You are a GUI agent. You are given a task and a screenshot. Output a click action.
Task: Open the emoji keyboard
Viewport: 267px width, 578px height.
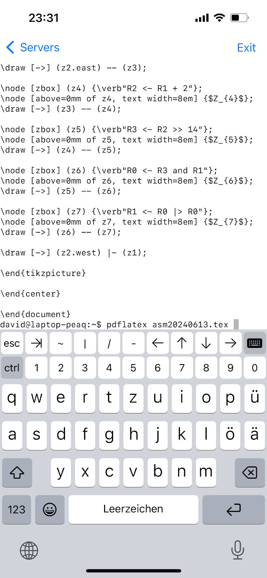50,509
